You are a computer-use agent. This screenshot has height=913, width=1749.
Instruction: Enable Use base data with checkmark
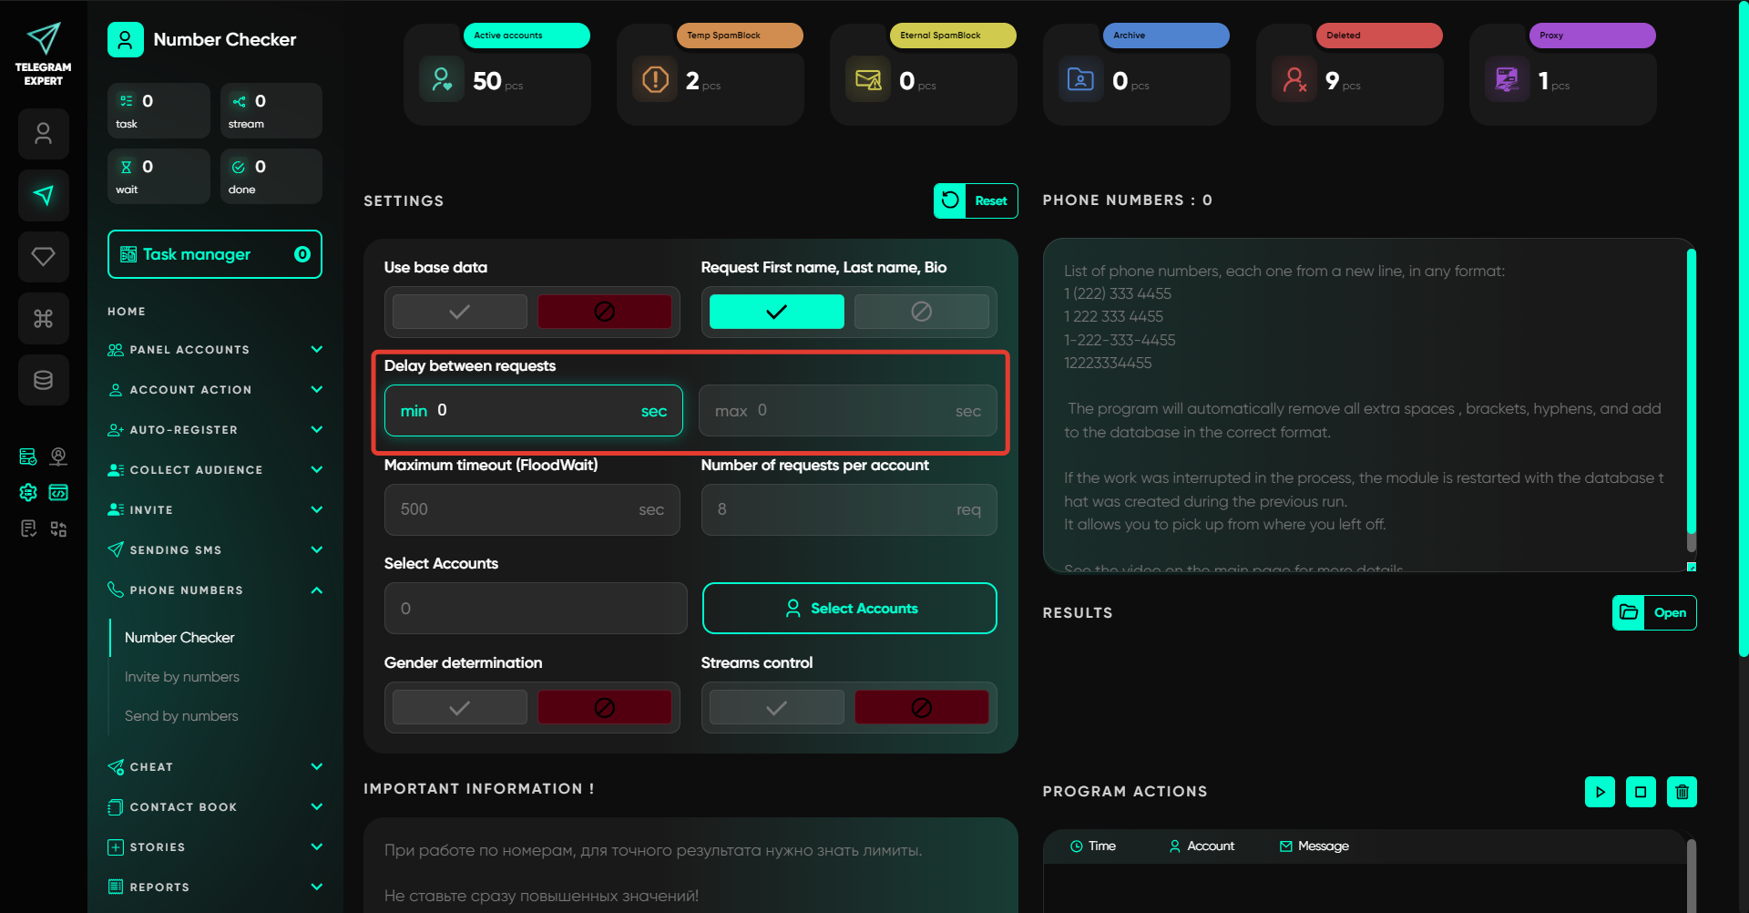point(460,312)
